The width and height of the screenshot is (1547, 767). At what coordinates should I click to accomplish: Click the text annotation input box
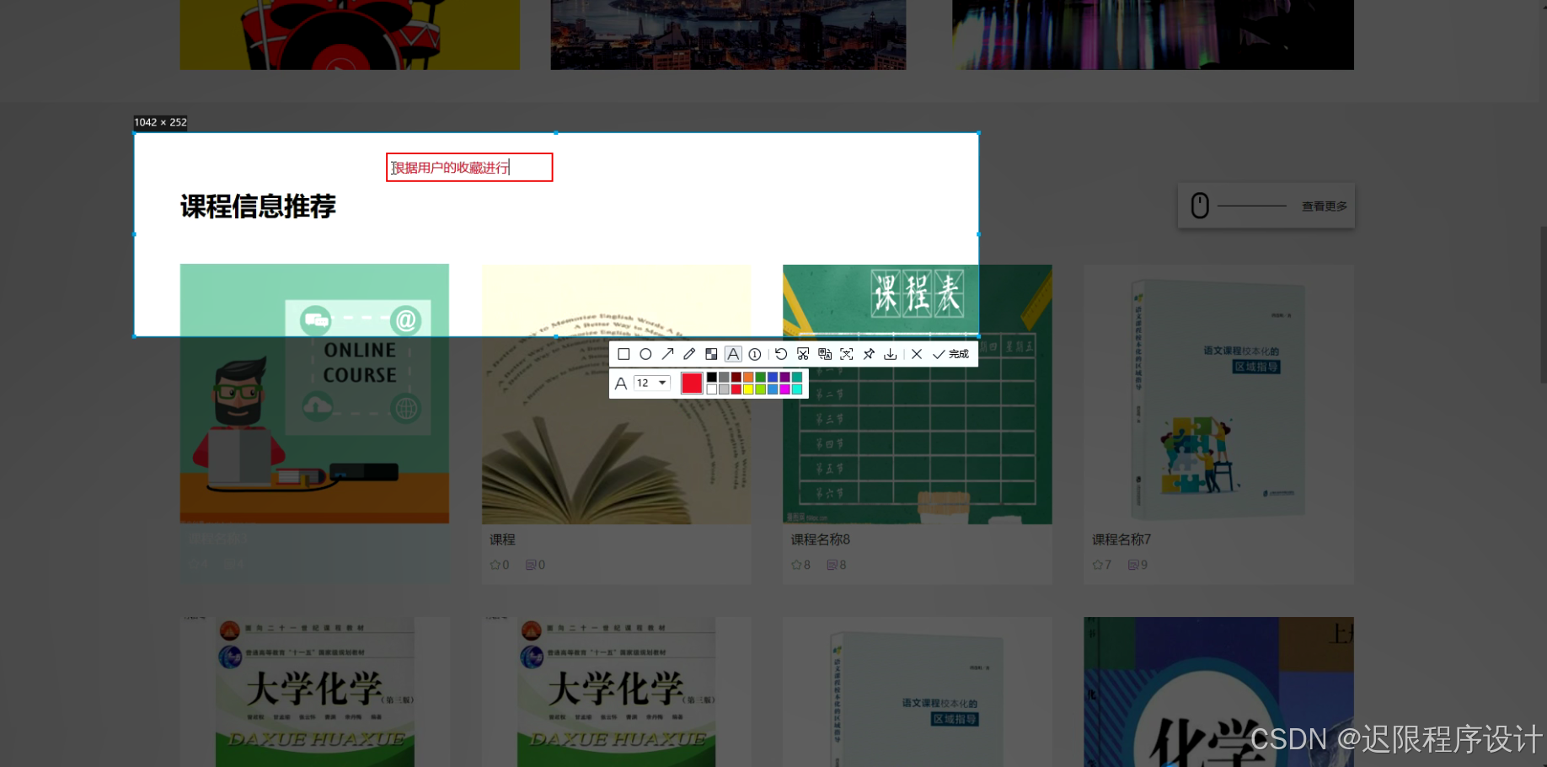469,167
